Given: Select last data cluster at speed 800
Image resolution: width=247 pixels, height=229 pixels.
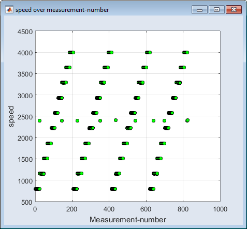Looking at the screenshot, I should [x=152, y=189].
